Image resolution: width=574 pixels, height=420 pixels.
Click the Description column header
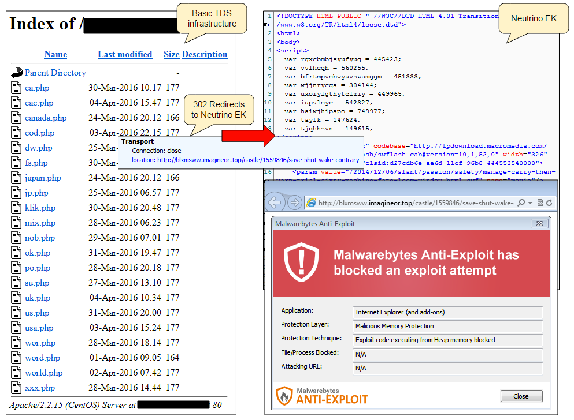coord(205,54)
